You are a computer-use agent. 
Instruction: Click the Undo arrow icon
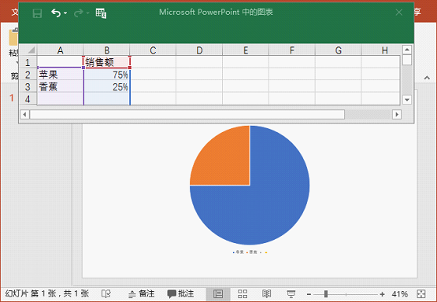pyautogui.click(x=56, y=13)
